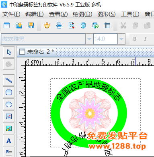Image resolution: width=154 pixels, height=157 pixels.
Task: Select the line drawing tool
Action: pos(9,80)
